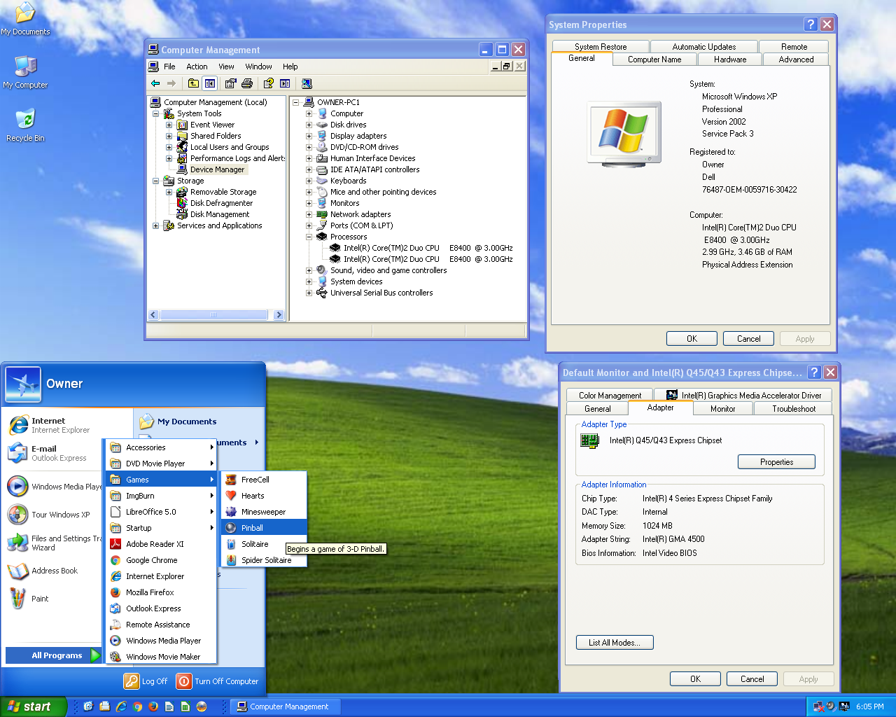Viewport: 896px width, 717px height.
Task: Click the Back arrow in Computer Management toolbar
Action: (155, 83)
